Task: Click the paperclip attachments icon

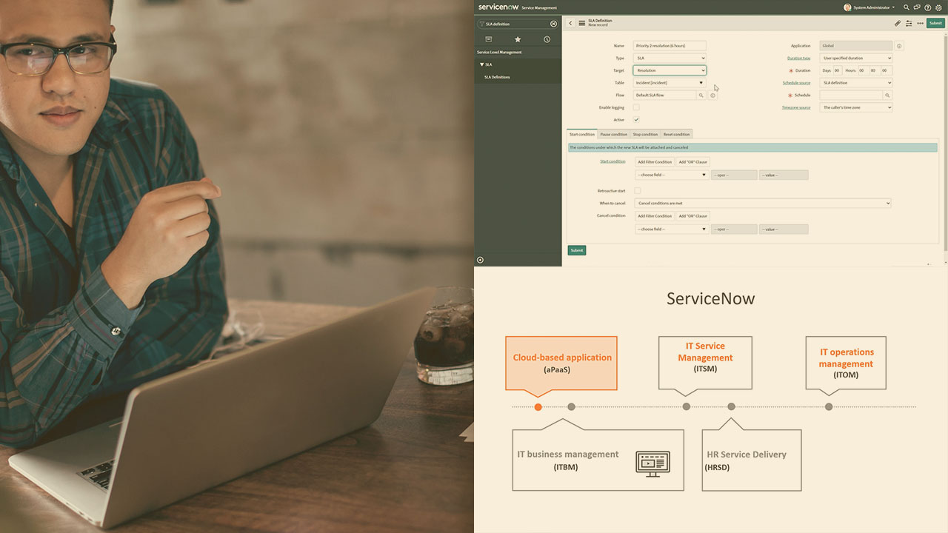Action: click(x=898, y=23)
